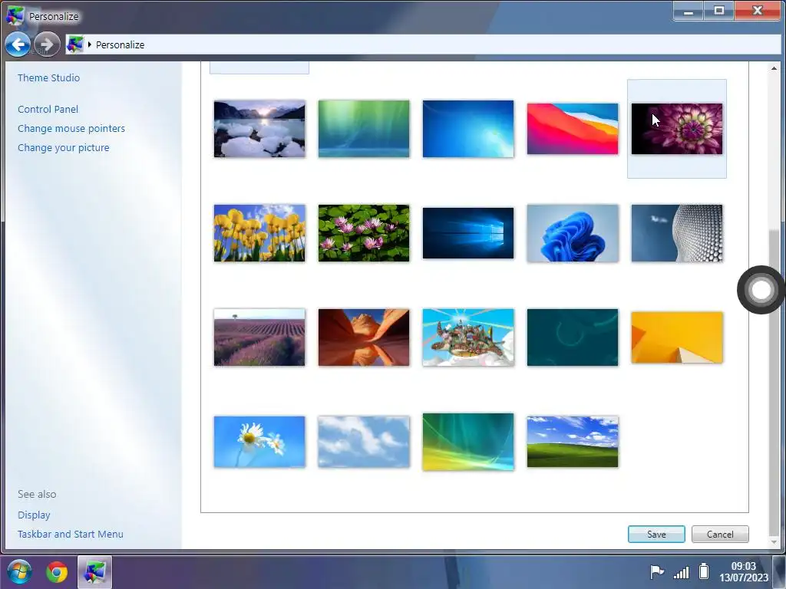Click the Personalize icon in the address bar

click(x=74, y=44)
